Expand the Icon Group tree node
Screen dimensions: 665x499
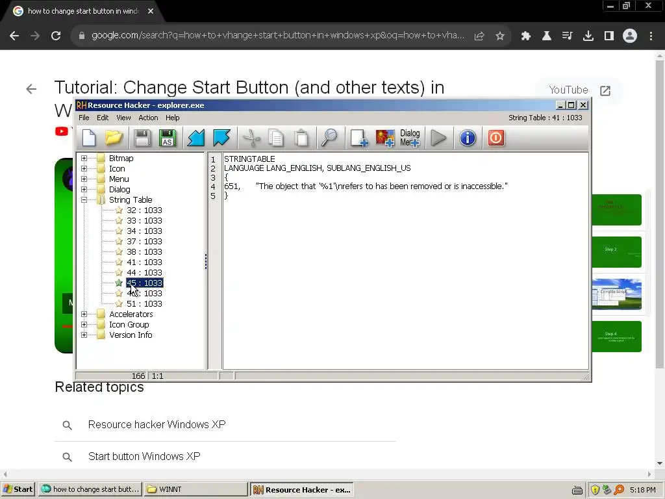(x=84, y=325)
